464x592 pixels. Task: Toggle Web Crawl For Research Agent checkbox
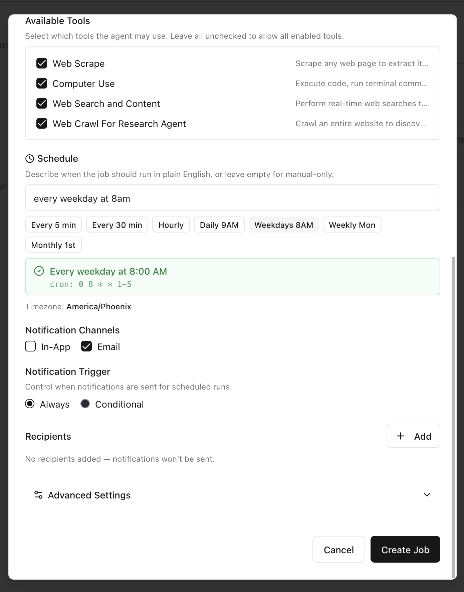tap(42, 123)
